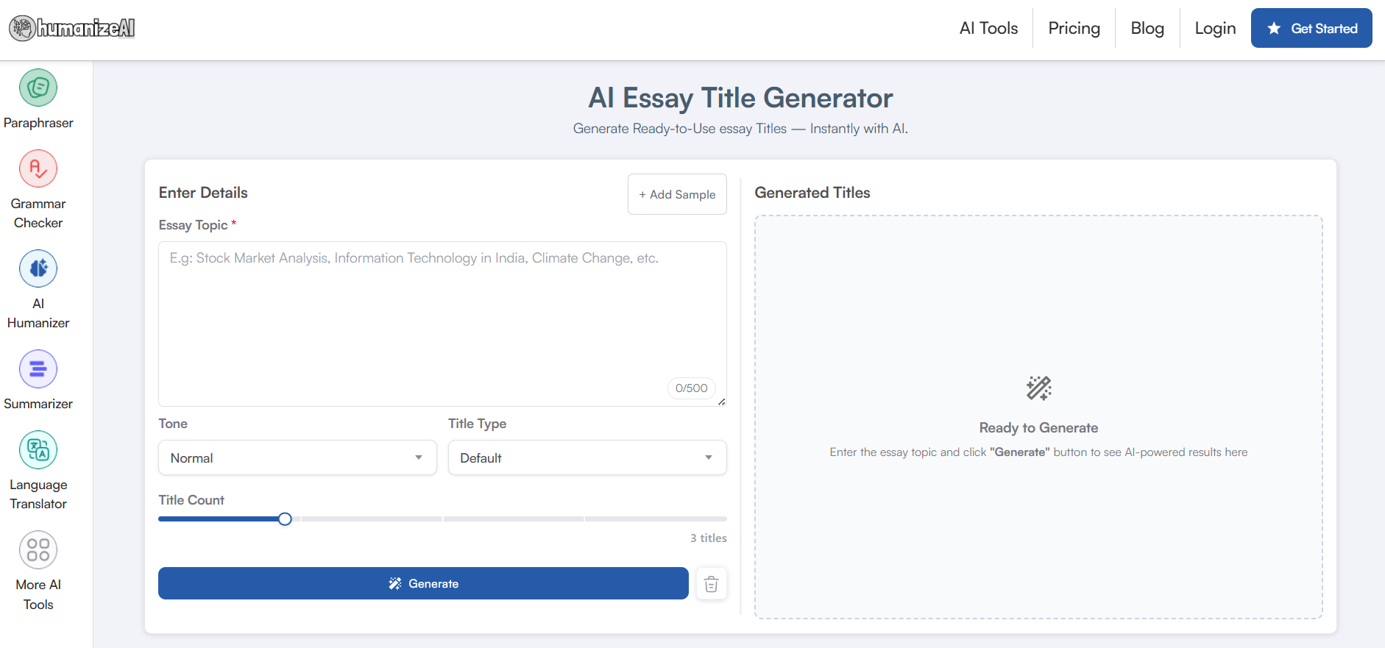Click the Login link
Viewport: 1385px width, 648px height.
tap(1215, 29)
